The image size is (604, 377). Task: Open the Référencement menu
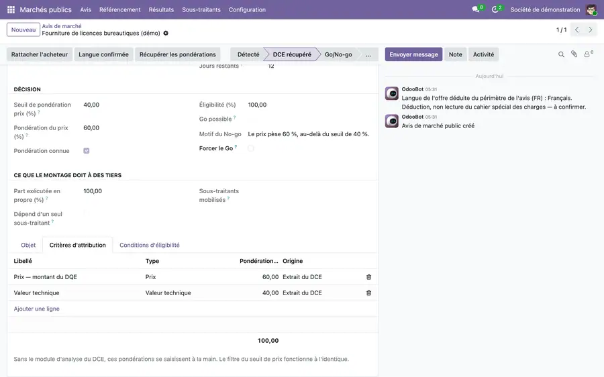tap(120, 9)
